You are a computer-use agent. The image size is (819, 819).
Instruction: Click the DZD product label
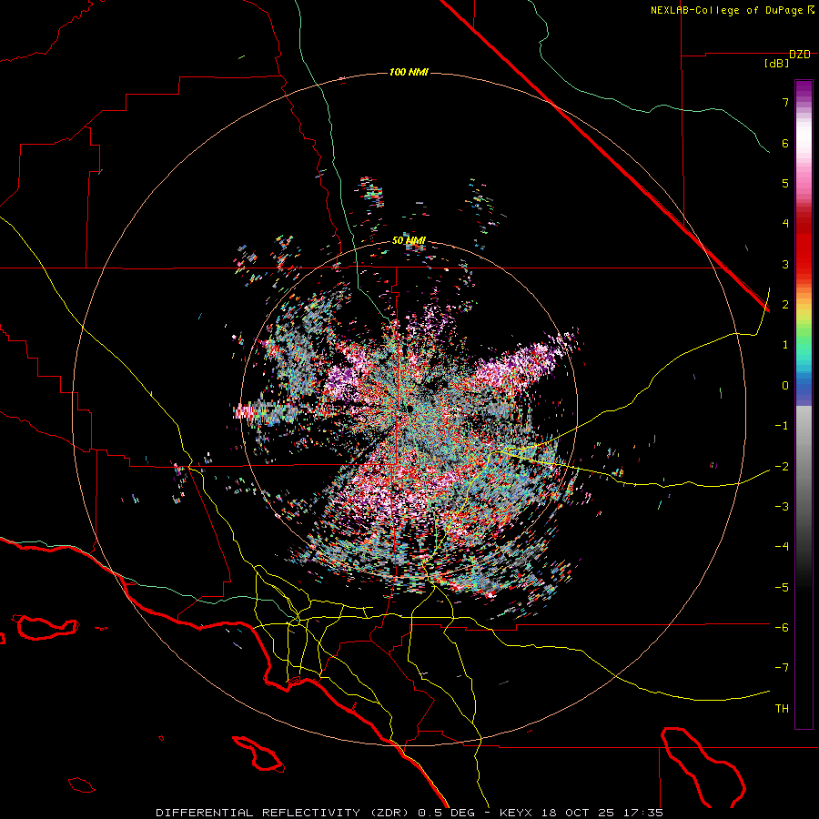[x=799, y=55]
